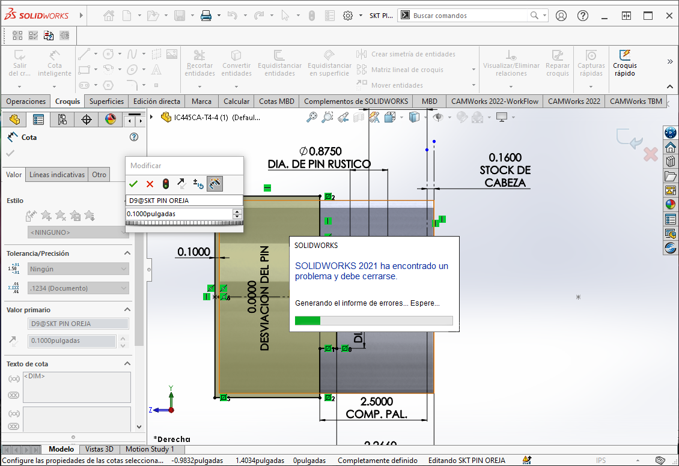Accept the Modificar dialog with the green checkmark
This screenshot has width=679, height=466.
[133, 184]
